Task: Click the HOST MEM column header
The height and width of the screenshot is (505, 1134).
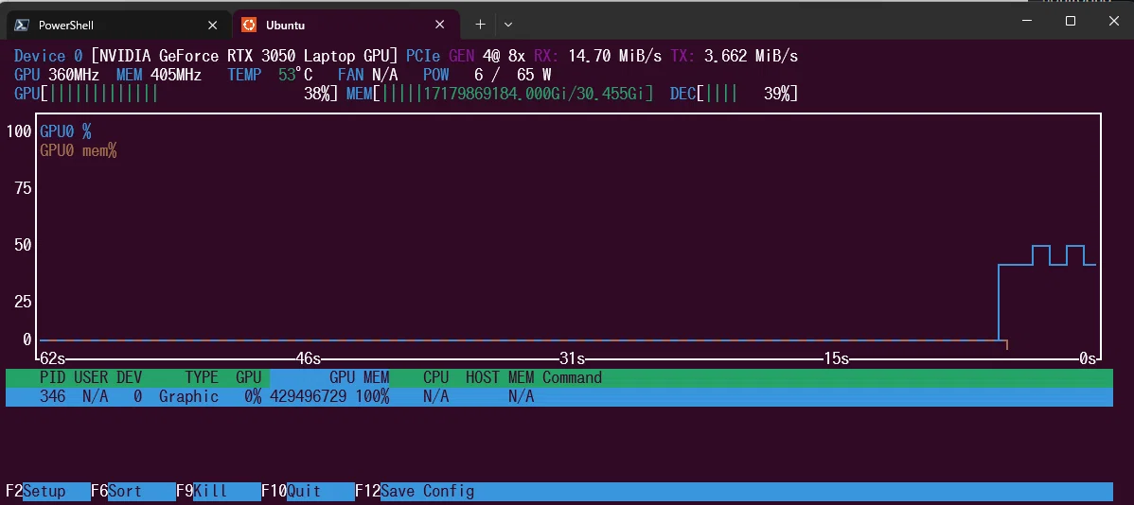Action: pyautogui.click(x=500, y=377)
